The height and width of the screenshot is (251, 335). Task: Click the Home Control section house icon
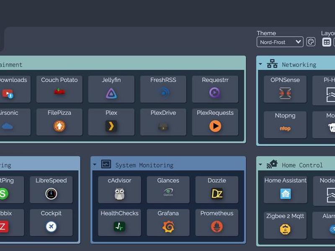click(272, 164)
